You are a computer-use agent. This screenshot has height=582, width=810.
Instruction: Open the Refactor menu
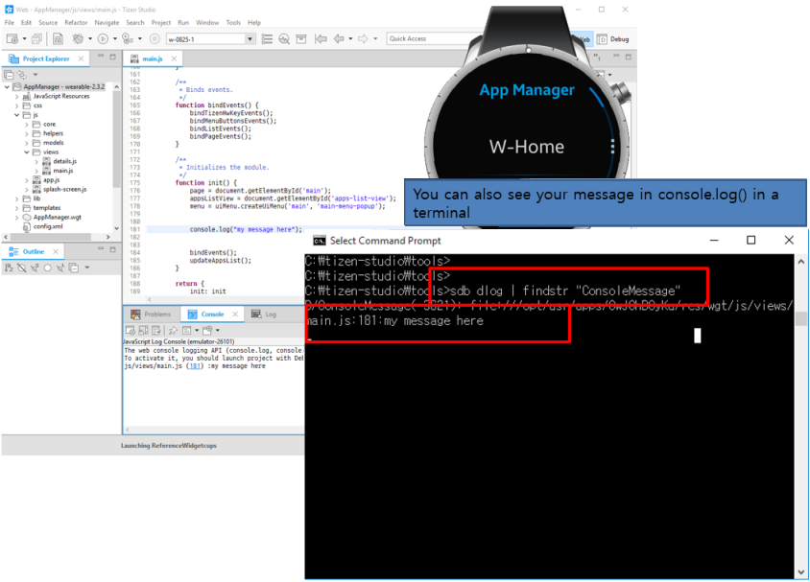[x=77, y=21]
